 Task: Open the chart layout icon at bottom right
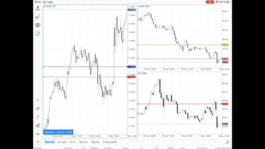point(228,142)
